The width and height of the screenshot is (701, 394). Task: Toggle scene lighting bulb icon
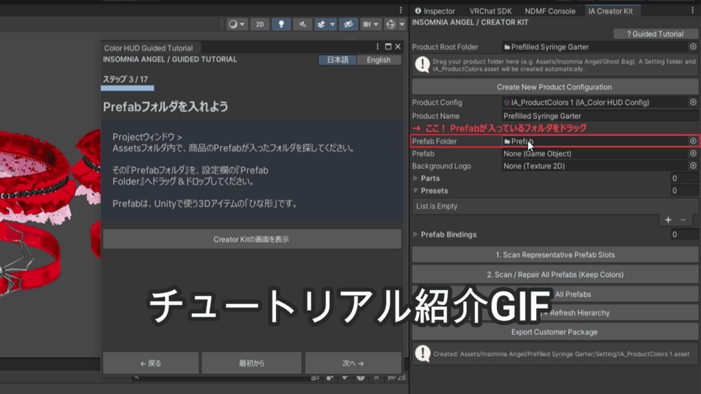pyautogui.click(x=281, y=24)
